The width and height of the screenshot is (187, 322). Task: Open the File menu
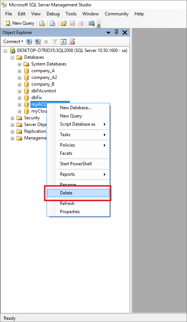pos(9,14)
